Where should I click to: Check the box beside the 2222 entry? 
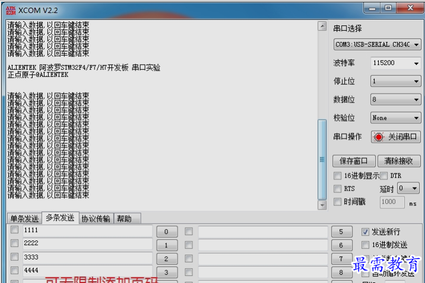pyautogui.click(x=15, y=243)
